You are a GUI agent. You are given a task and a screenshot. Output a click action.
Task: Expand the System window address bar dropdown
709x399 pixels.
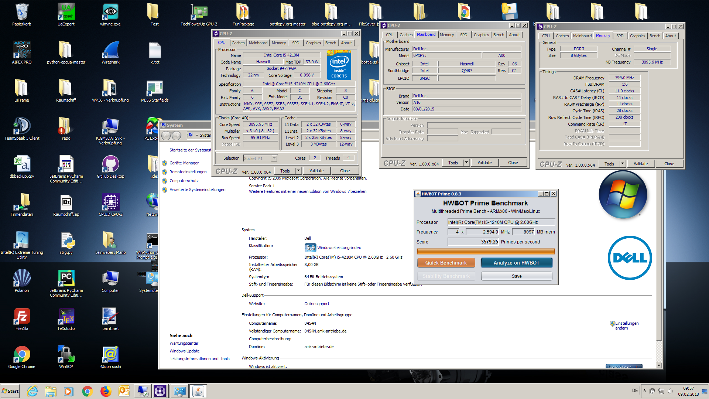pyautogui.click(x=197, y=135)
